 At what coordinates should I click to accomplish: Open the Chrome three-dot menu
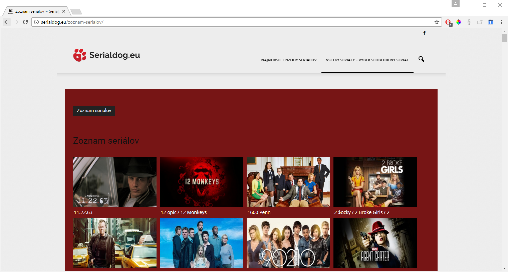click(501, 22)
